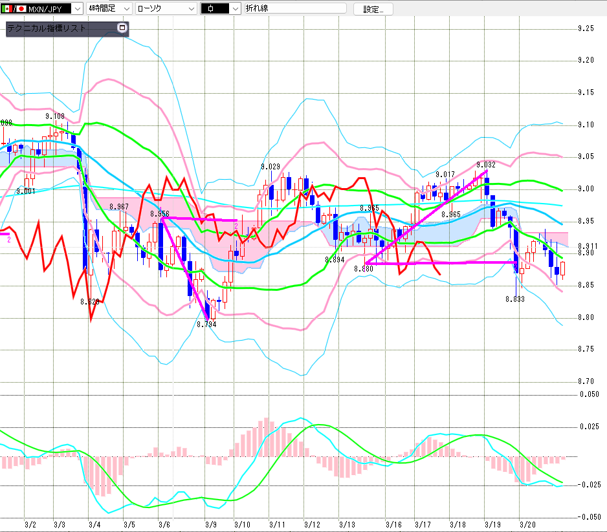Open the MXN/JPY currency pair dropdown arrow
The image size is (607, 532).
click(x=77, y=9)
